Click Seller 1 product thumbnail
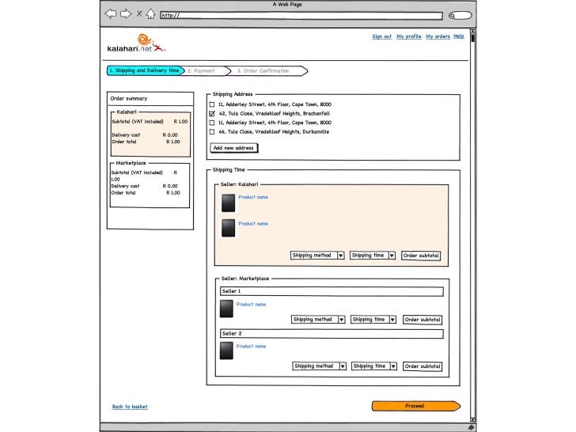 point(226,309)
